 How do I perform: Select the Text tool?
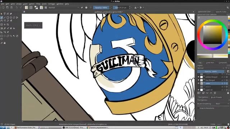(5, 14)
